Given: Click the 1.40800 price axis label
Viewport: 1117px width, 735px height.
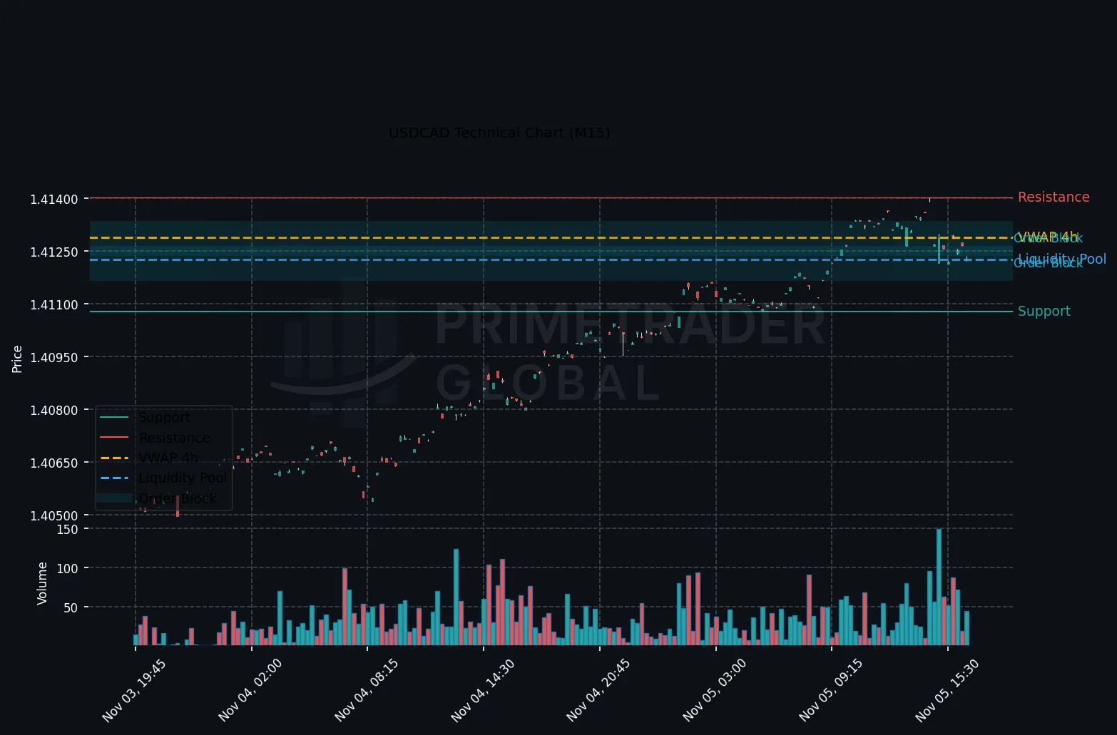Looking at the screenshot, I should point(54,410).
